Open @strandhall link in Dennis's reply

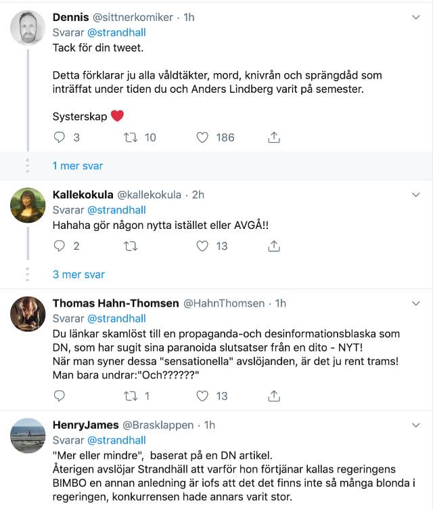[117, 33]
